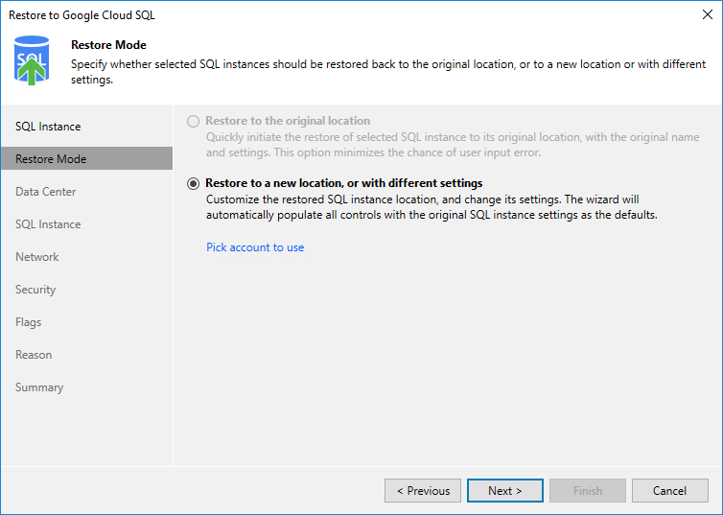Viewport: 723px width, 515px height.
Task: Cancel the restore wizard
Action: coord(669,491)
